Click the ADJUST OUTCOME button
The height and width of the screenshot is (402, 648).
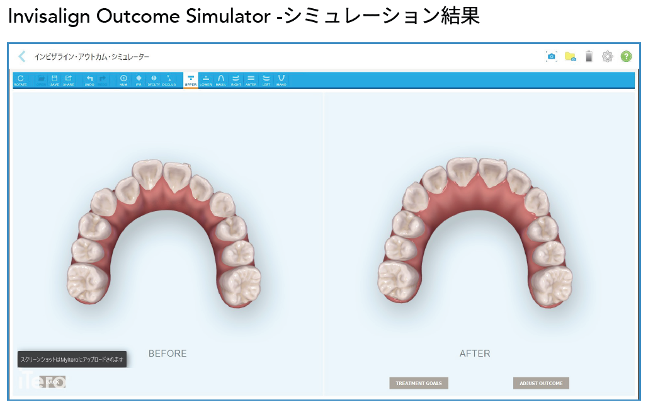tap(541, 383)
